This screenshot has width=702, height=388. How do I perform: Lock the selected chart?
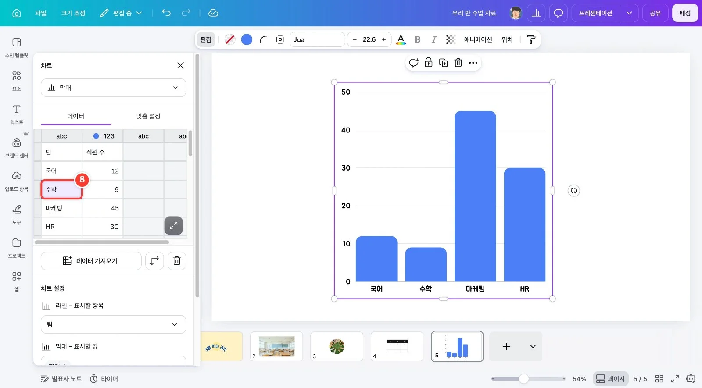pyautogui.click(x=429, y=63)
